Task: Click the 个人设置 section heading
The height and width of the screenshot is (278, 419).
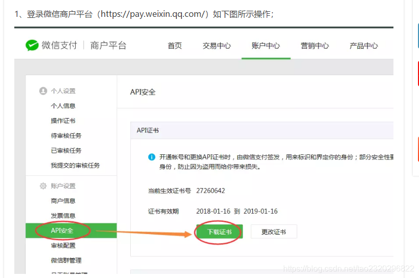Action: click(63, 91)
